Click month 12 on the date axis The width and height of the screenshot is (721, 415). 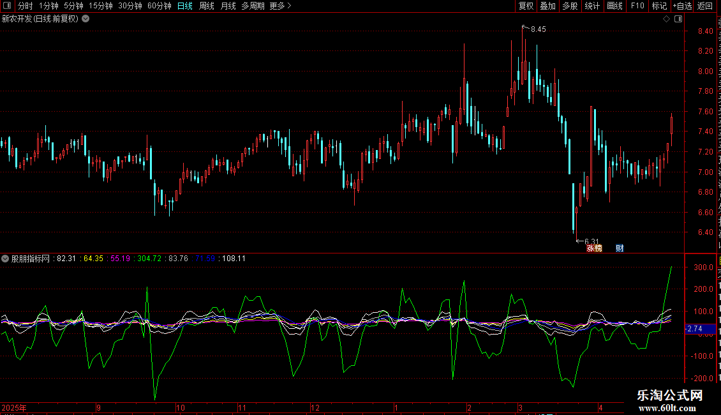point(315,407)
